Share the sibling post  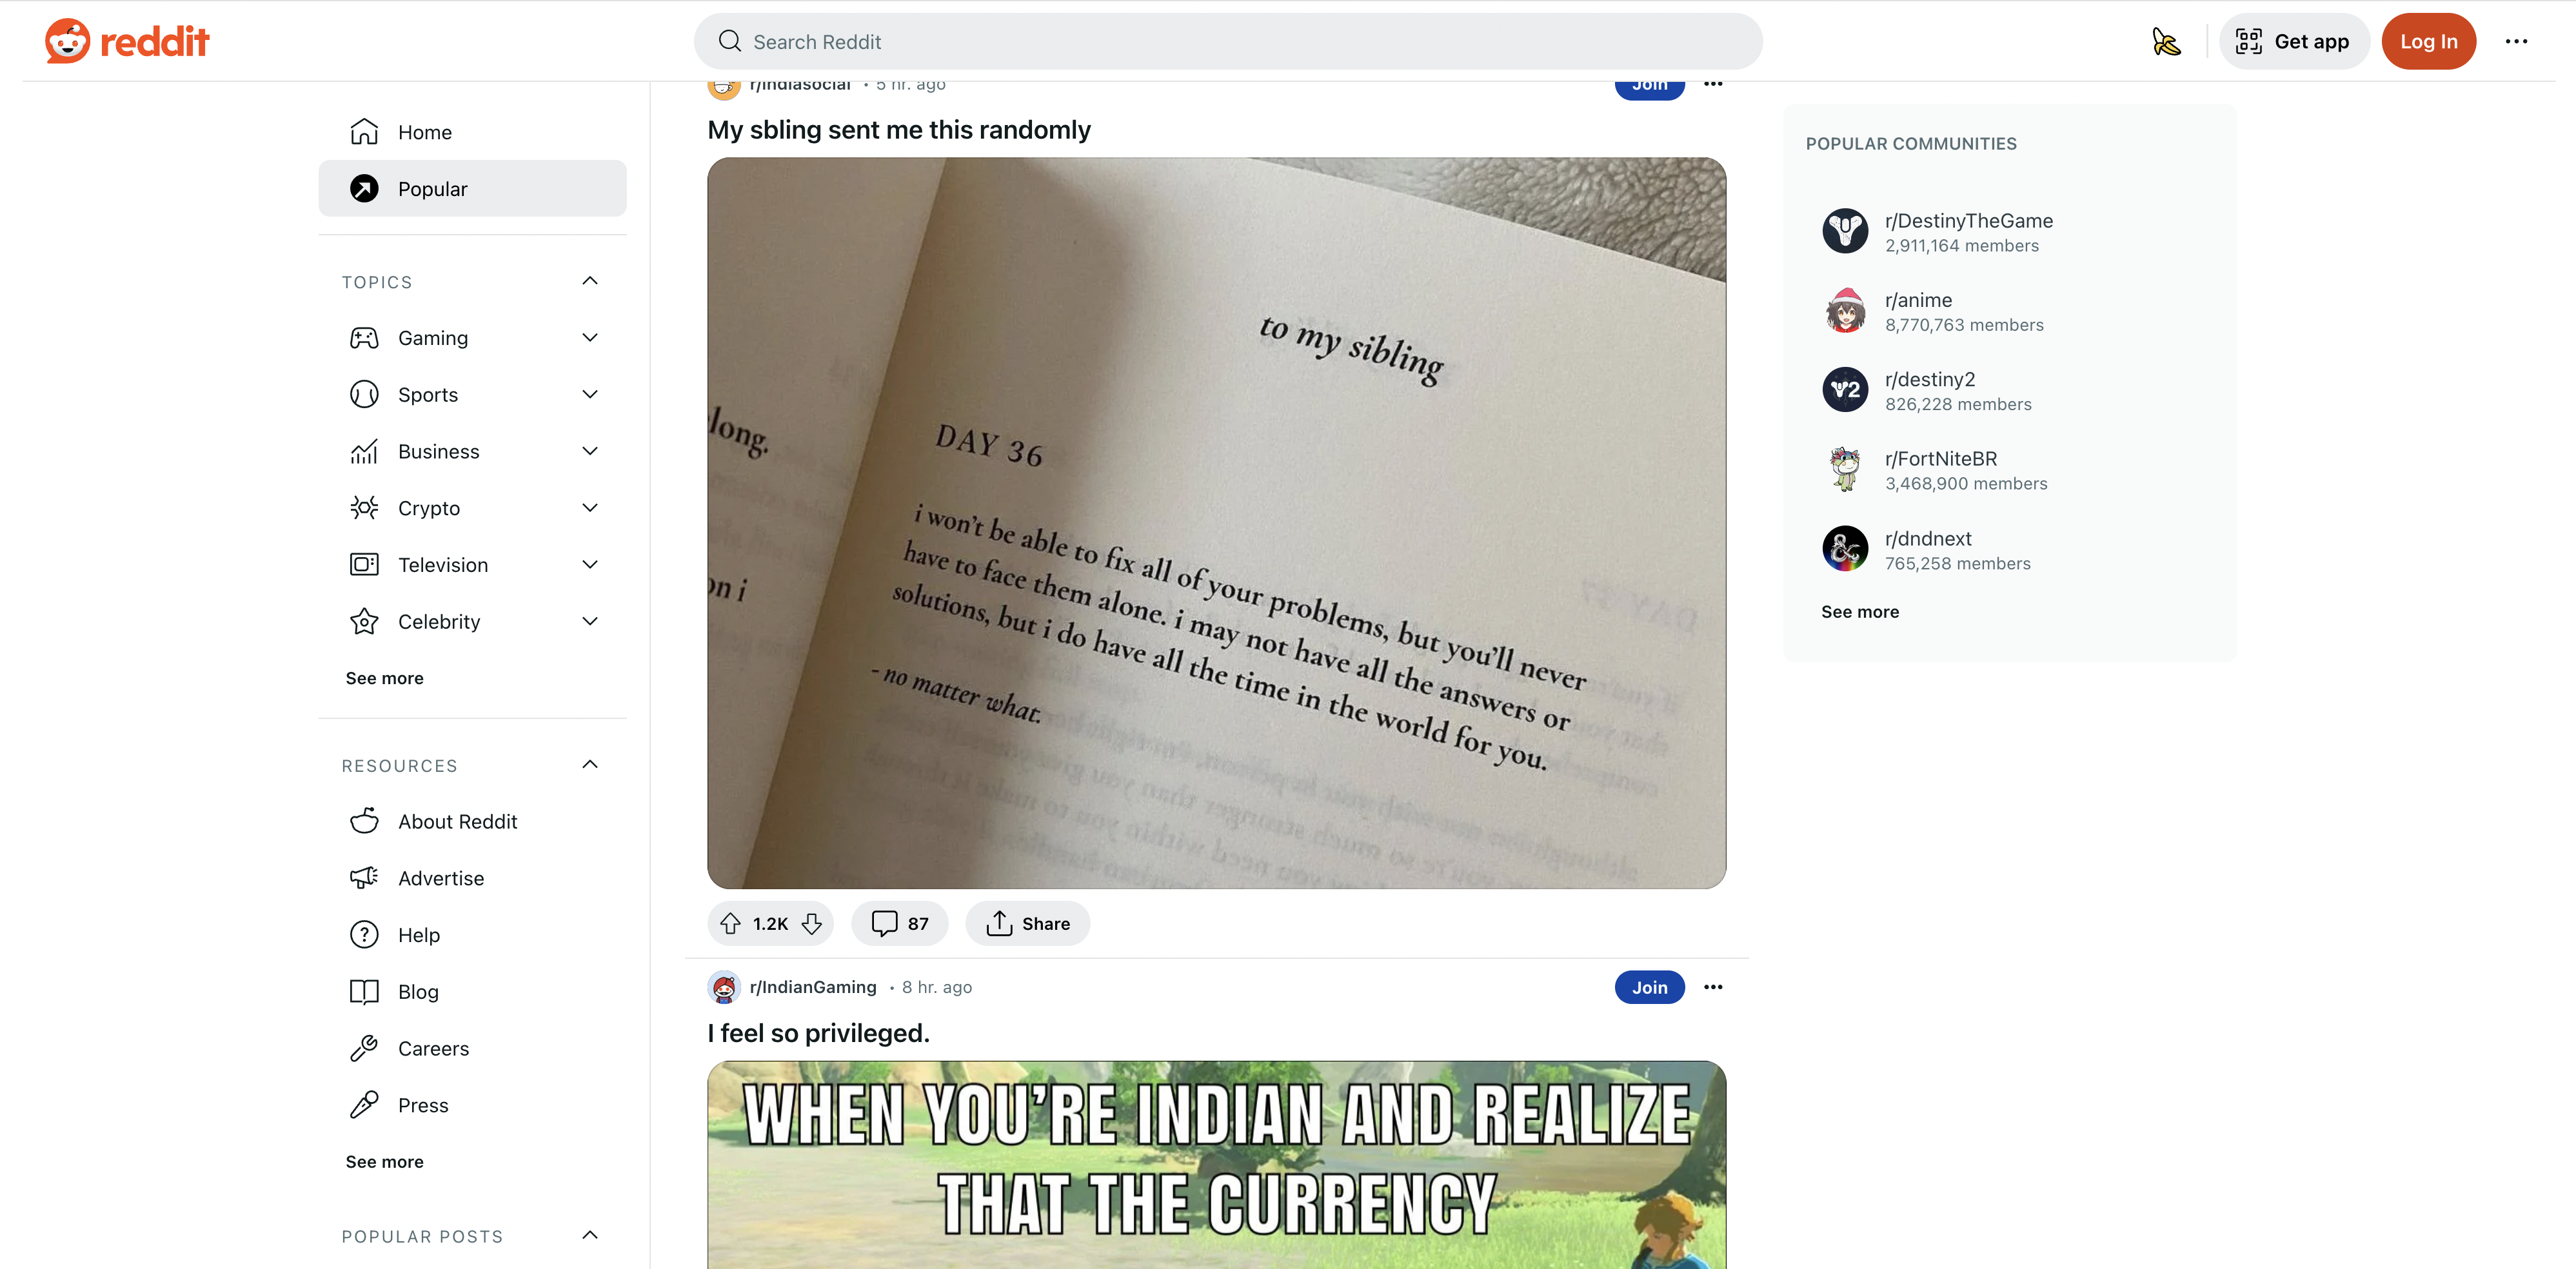pos(1027,923)
